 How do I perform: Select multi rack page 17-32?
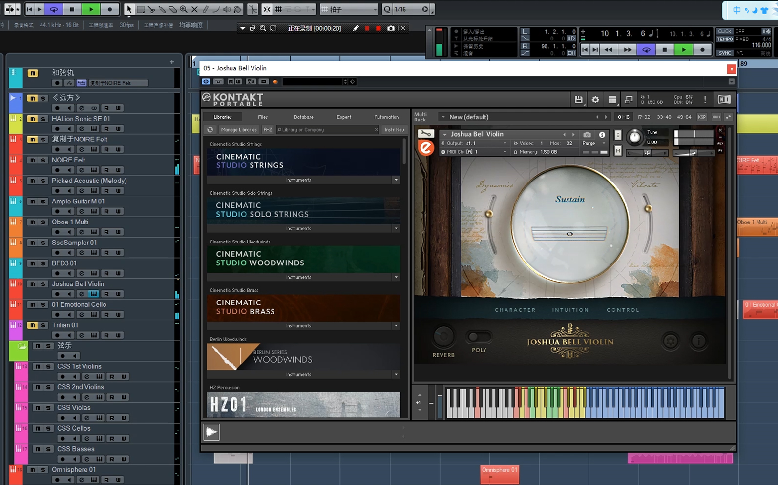[644, 117]
